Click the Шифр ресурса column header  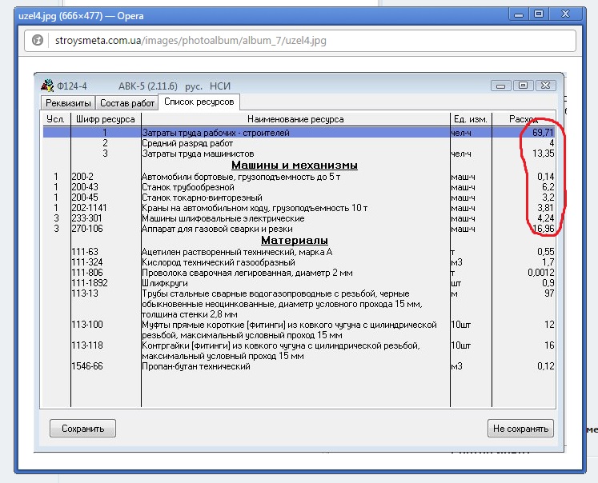coord(105,119)
